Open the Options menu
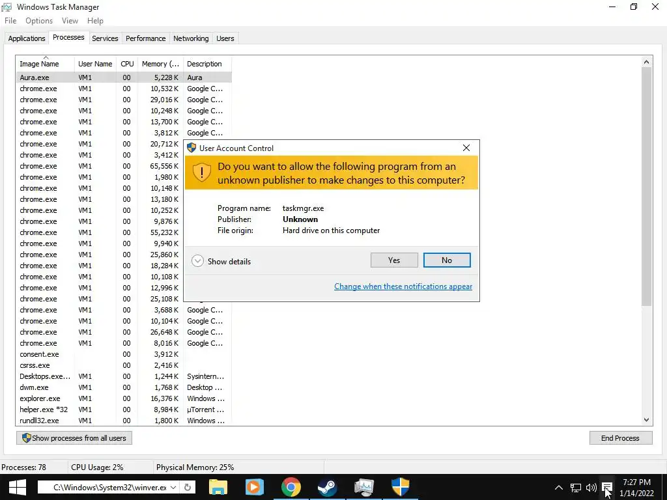The image size is (667, 500). [x=39, y=20]
